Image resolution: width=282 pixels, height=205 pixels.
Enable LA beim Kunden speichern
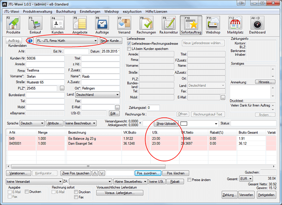click(129, 49)
